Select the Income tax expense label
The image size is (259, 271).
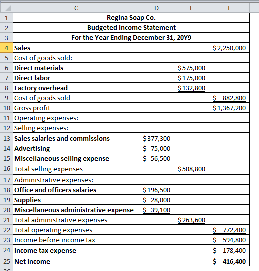pos(76,250)
